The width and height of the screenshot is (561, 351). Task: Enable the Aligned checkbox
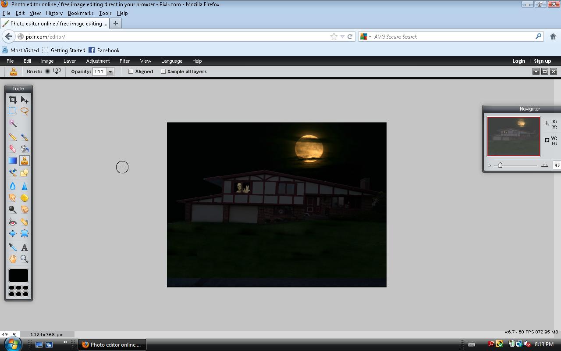(131, 72)
